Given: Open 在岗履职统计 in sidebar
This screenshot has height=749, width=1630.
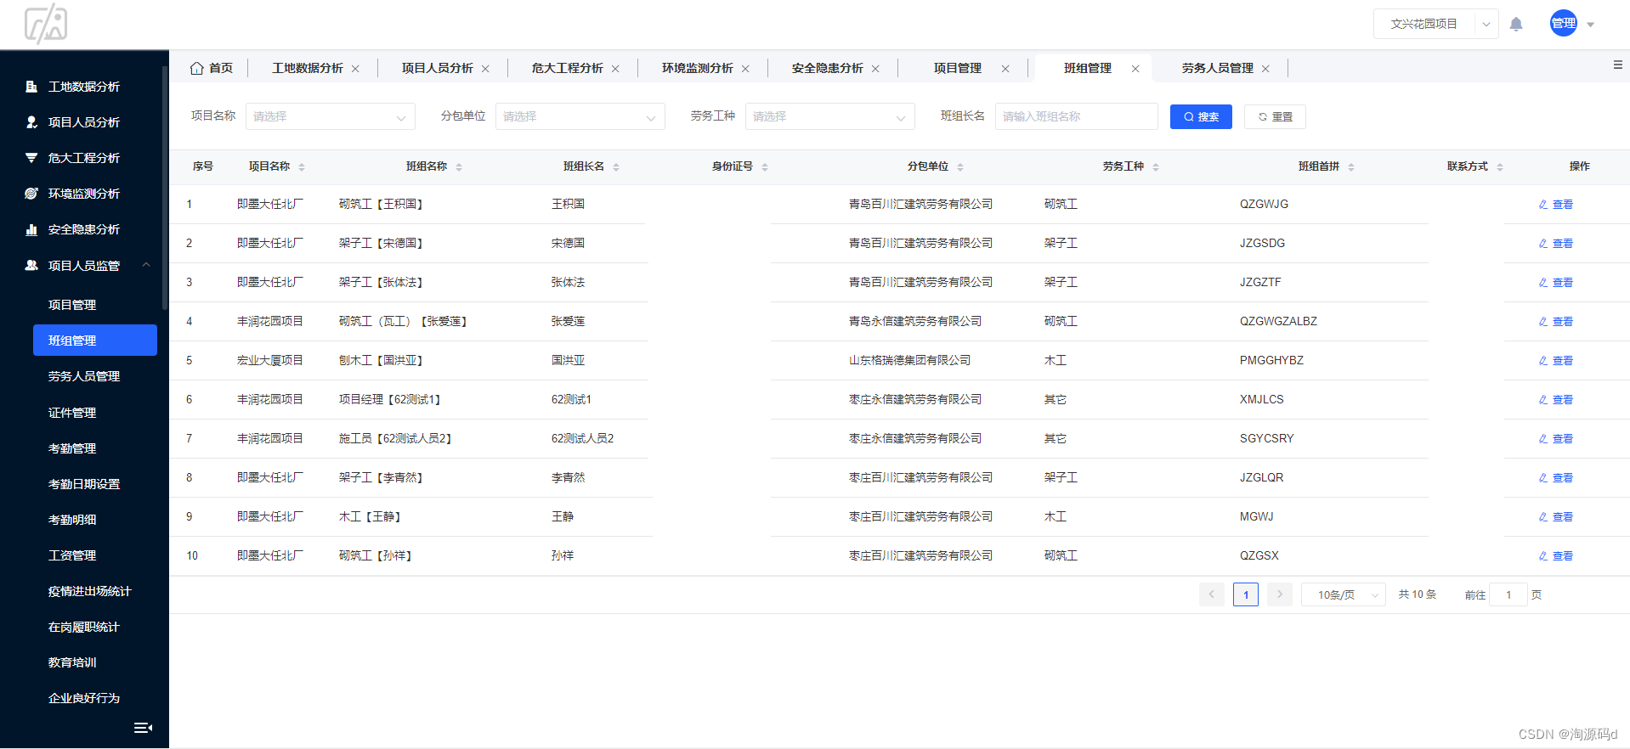Looking at the screenshot, I should (x=84, y=627).
